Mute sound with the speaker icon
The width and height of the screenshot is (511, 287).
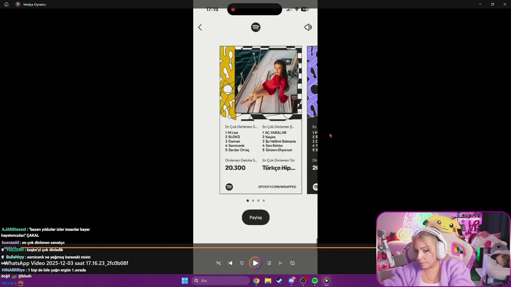(x=308, y=27)
